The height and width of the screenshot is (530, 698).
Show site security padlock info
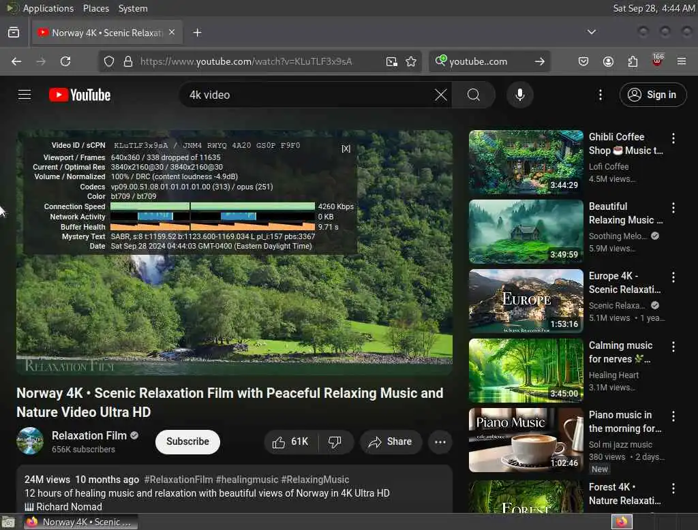coord(128,61)
